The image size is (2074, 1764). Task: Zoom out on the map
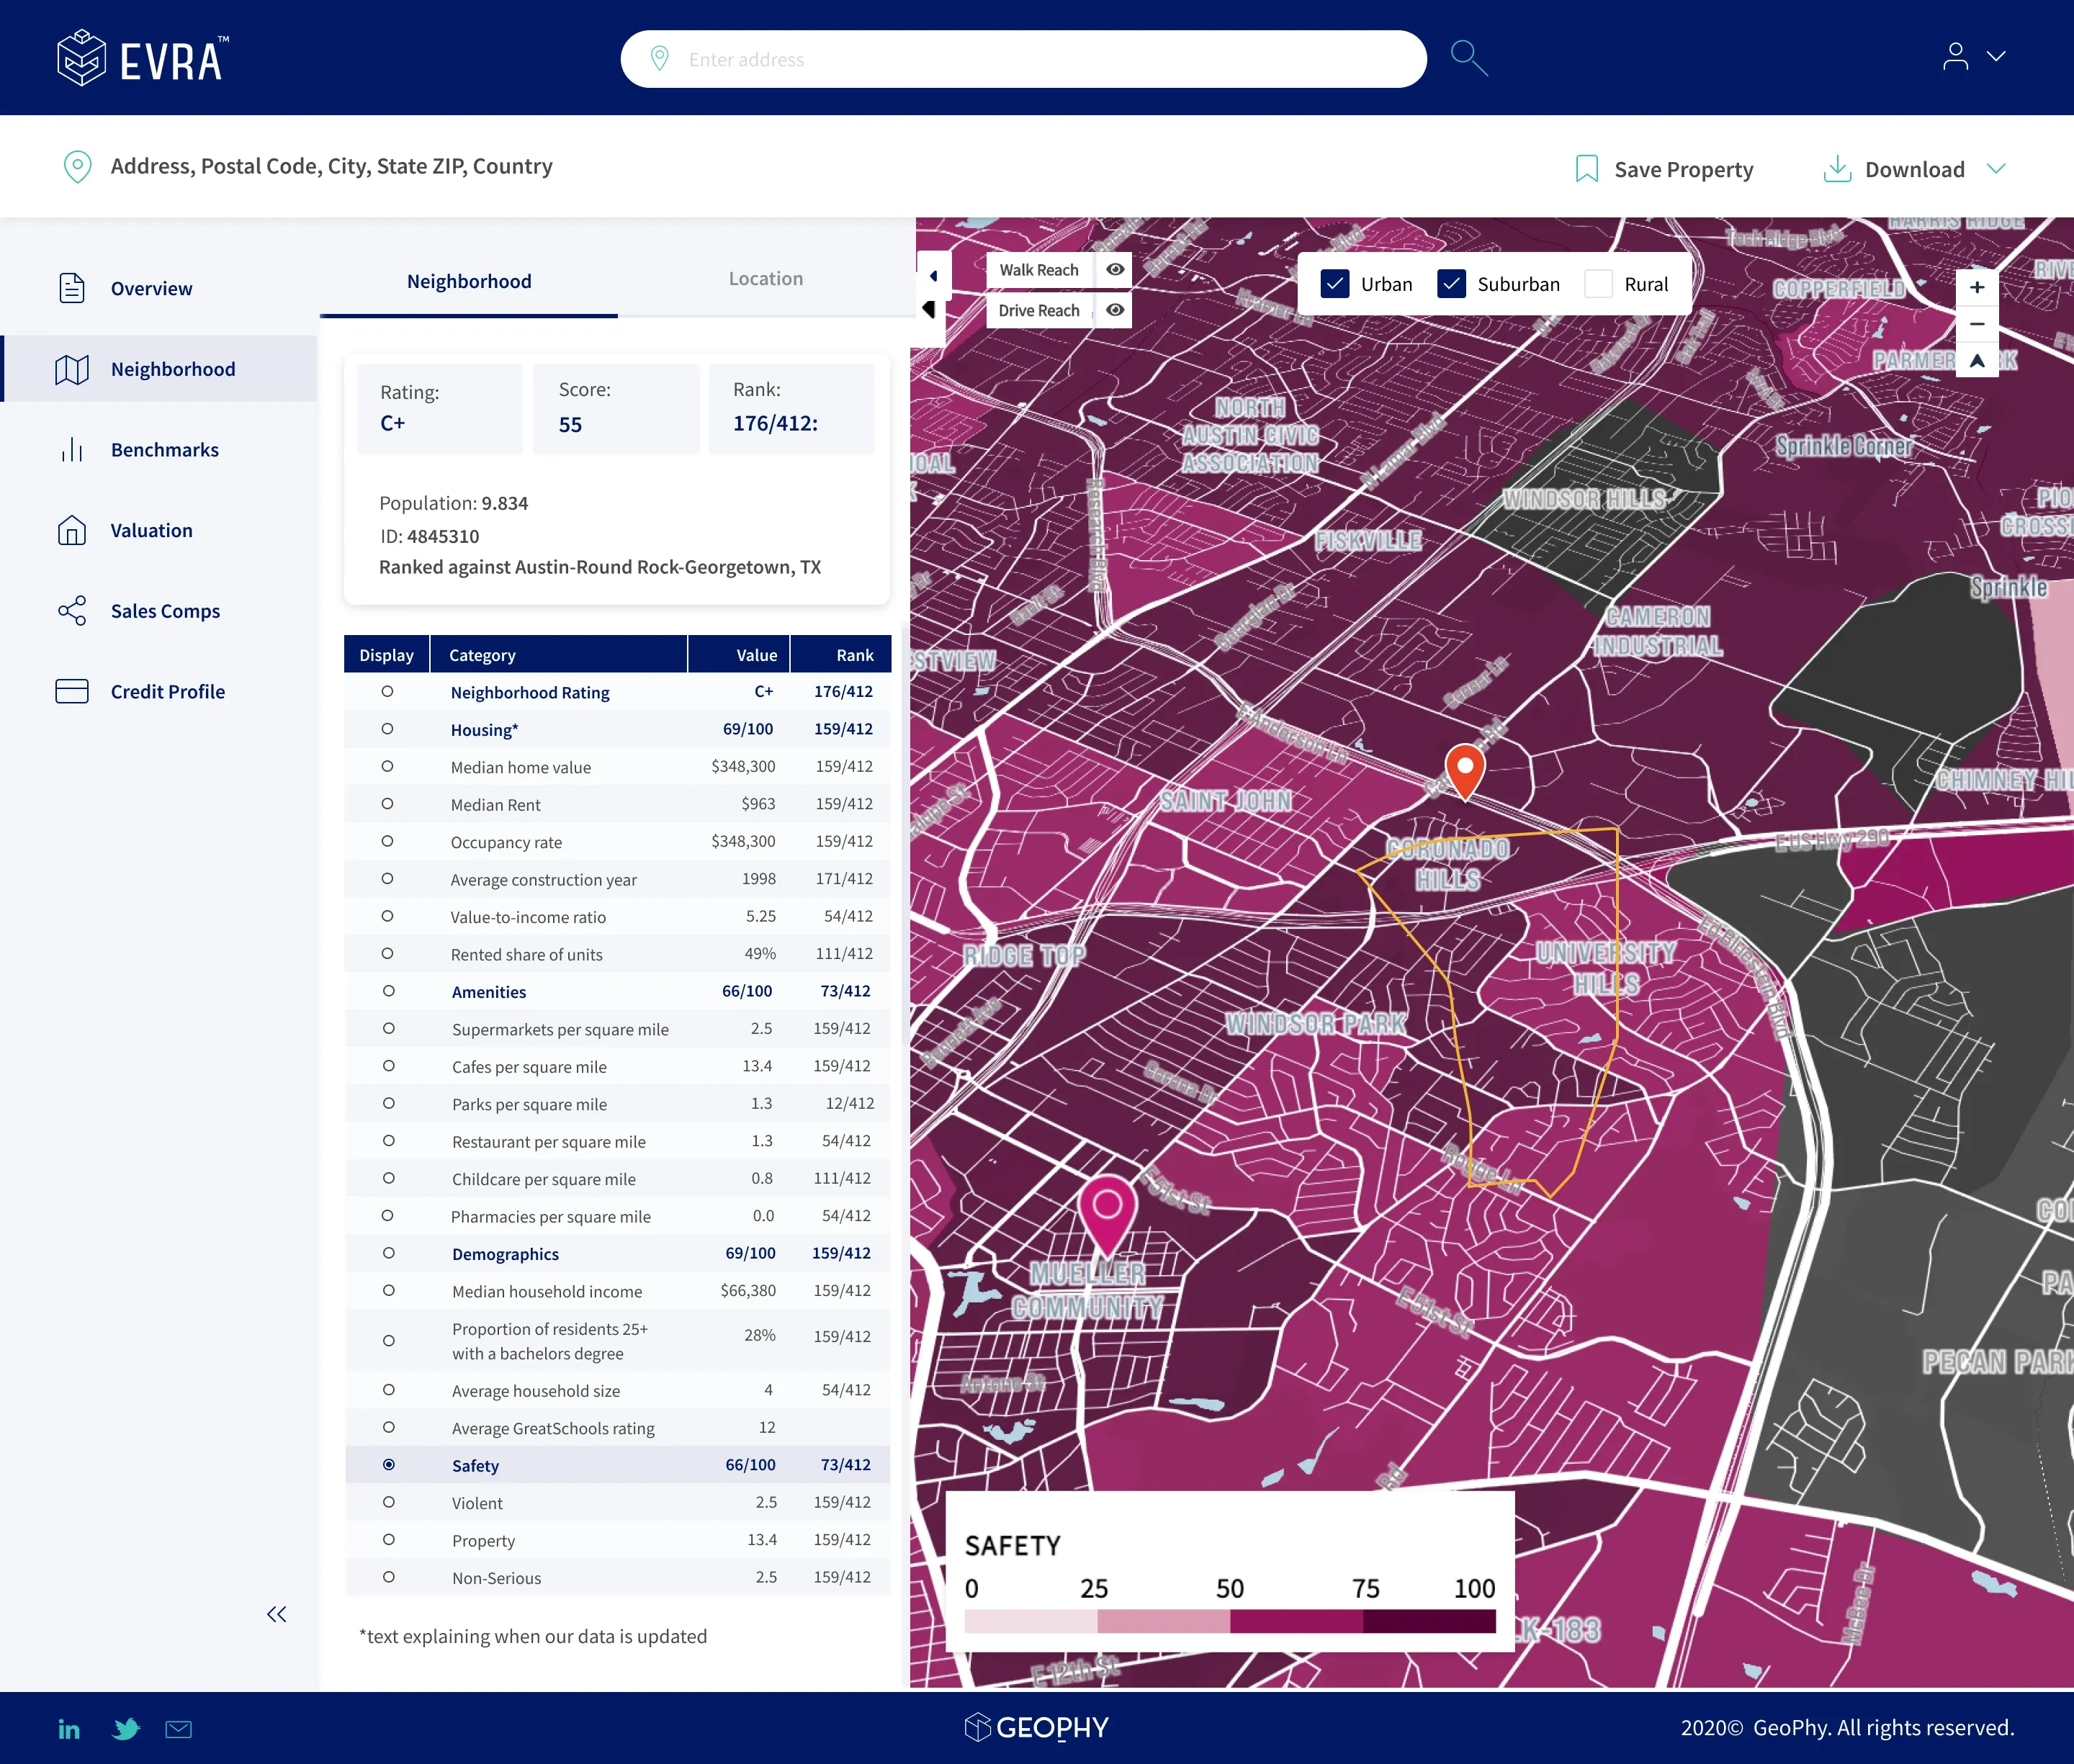[x=1977, y=324]
